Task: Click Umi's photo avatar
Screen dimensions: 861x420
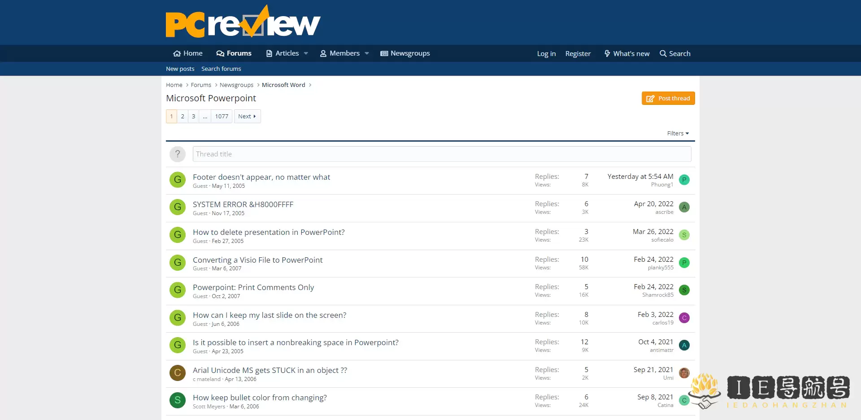Action: [684, 373]
